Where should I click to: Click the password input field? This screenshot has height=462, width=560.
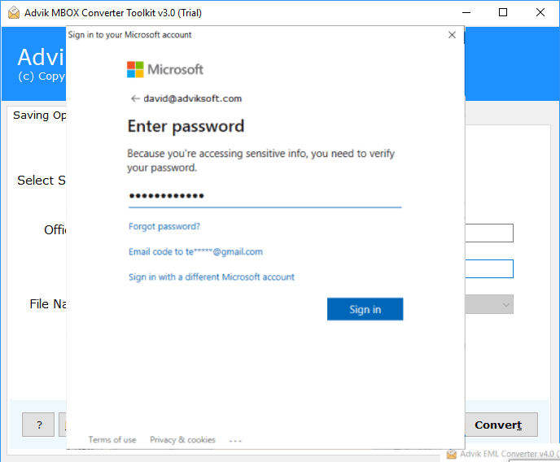click(x=265, y=196)
